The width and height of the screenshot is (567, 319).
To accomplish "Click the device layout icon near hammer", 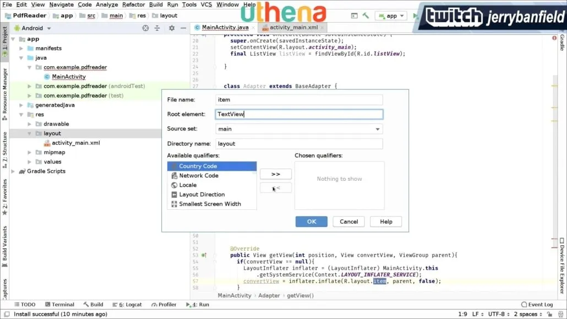I will pos(355,15).
